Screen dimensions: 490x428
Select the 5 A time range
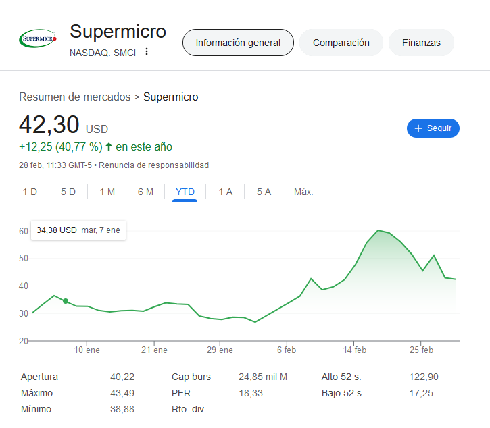264,192
